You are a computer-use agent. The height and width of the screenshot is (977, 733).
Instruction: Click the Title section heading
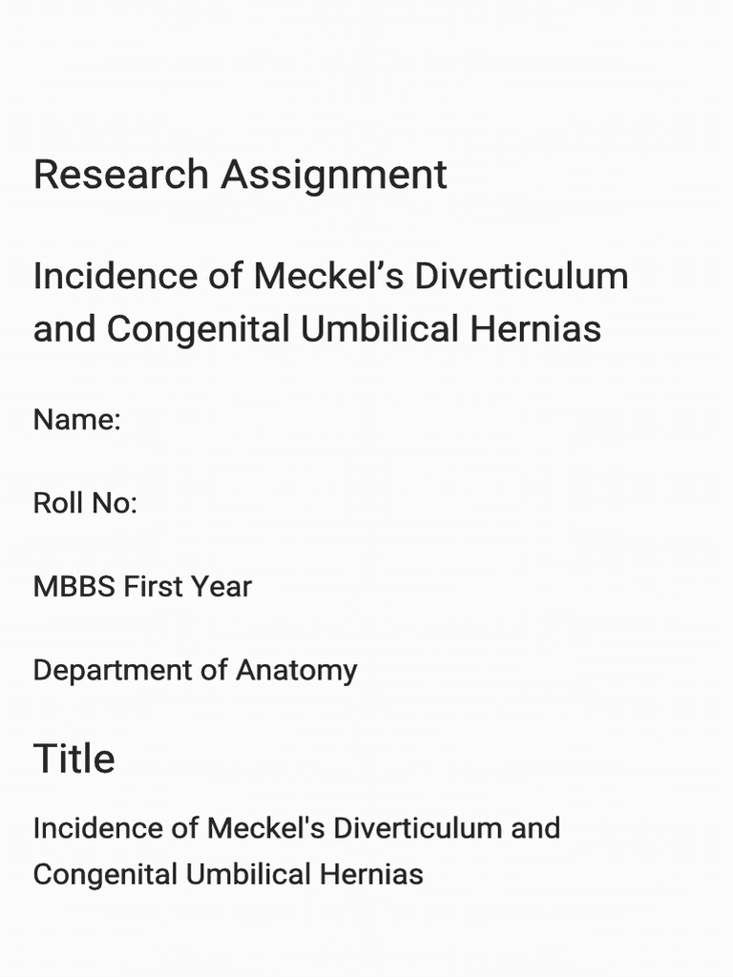74,759
